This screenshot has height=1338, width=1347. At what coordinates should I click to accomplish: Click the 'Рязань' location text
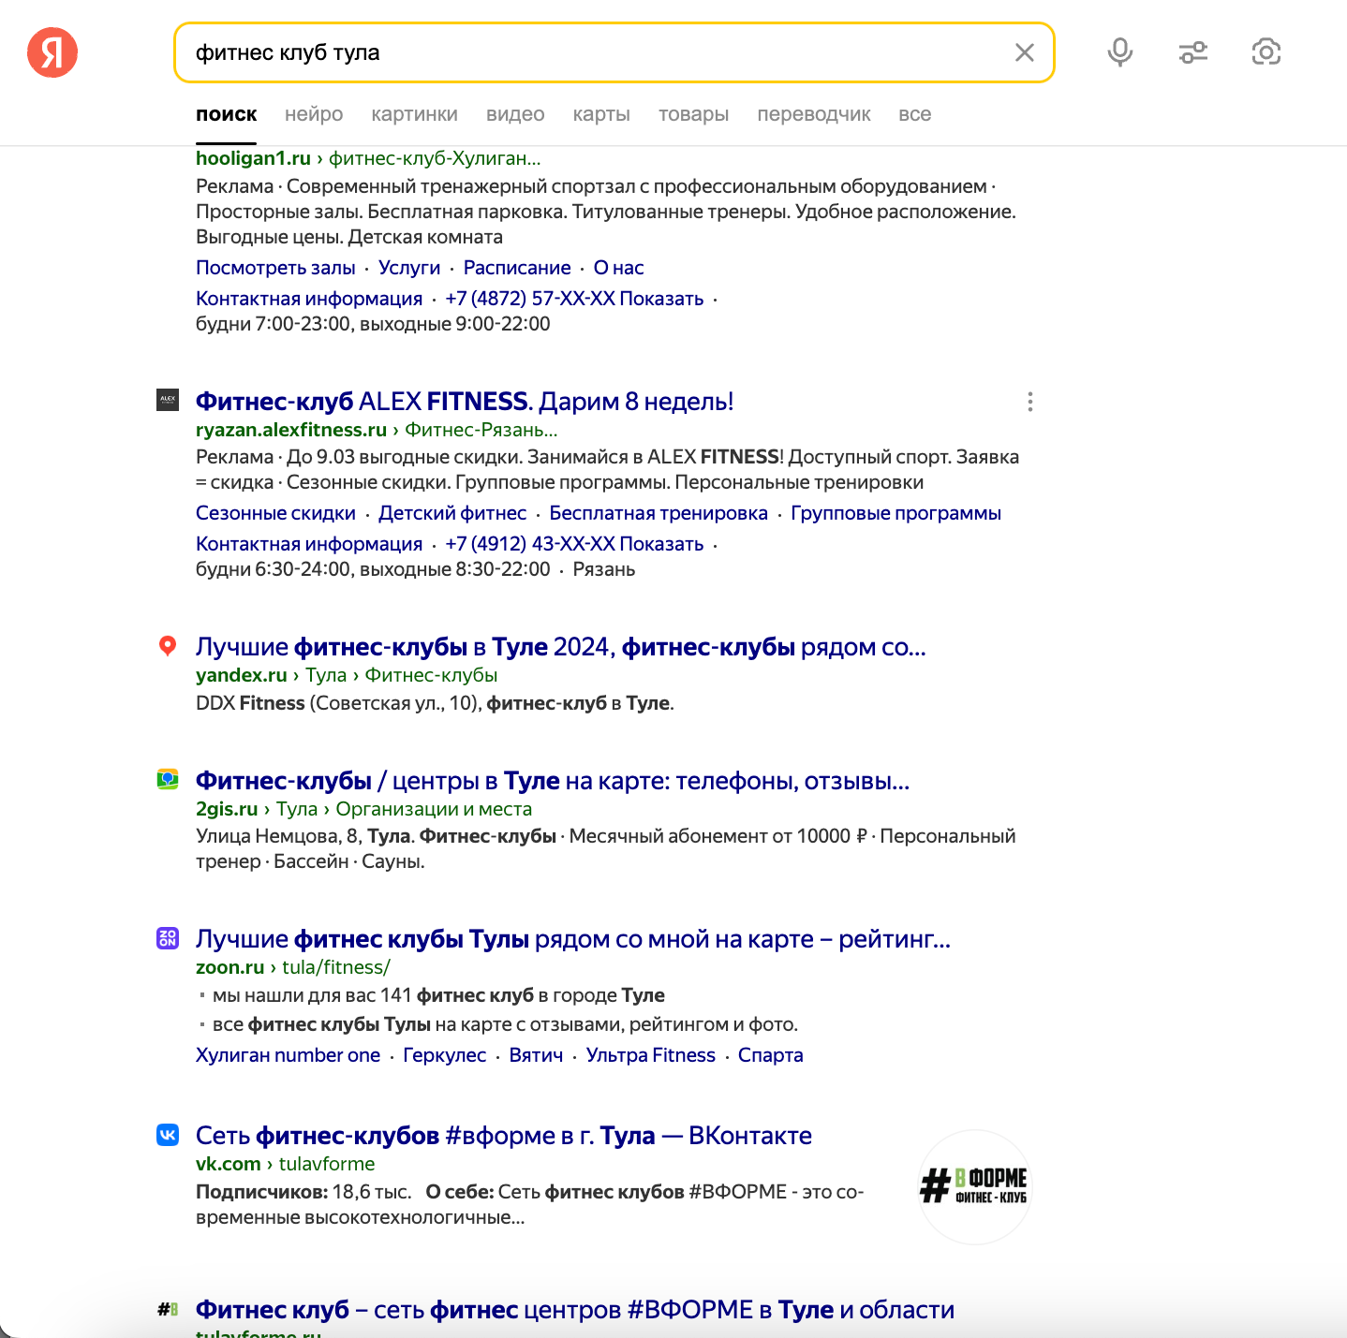(604, 569)
